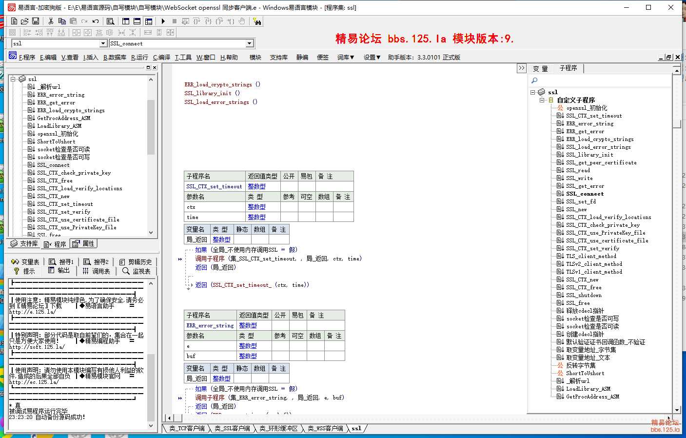686x438 pixels.
Task: Open the E.编辑 menu
Action: (48, 57)
